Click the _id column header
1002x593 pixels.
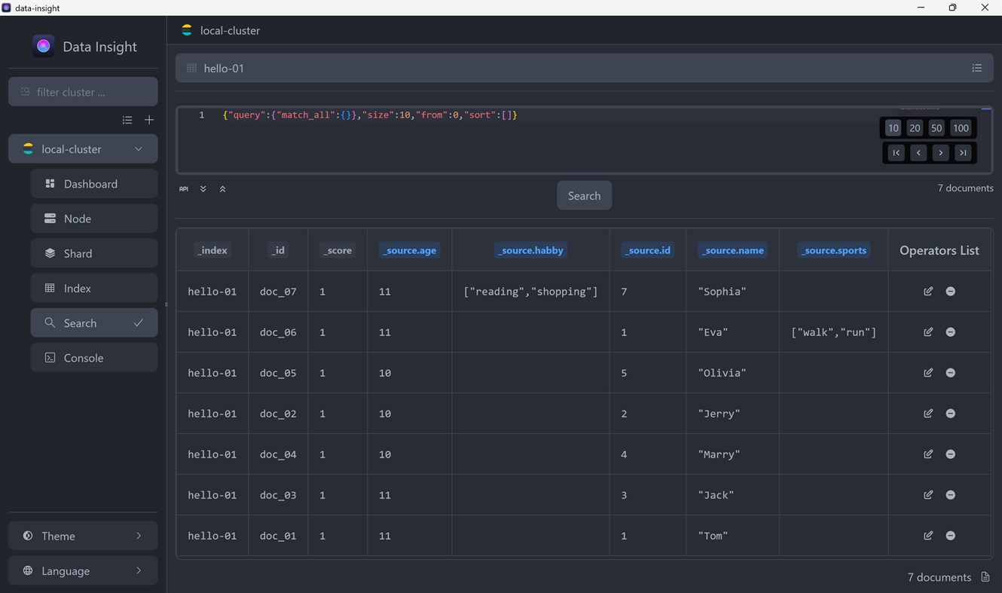pyautogui.click(x=278, y=250)
